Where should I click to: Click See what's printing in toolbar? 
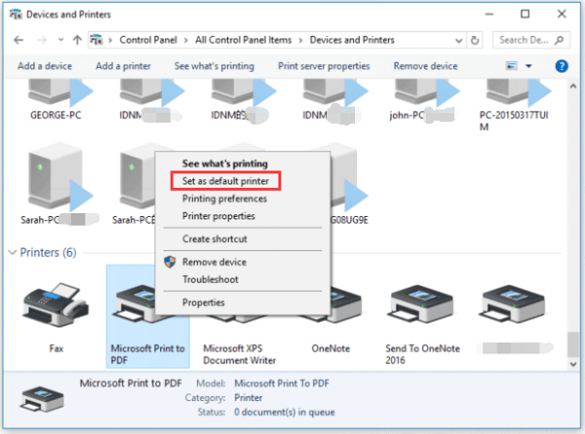214,66
